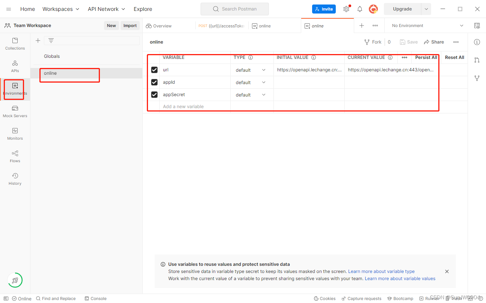
Task: Open the Upgrade dropdown arrow
Action: click(426, 9)
